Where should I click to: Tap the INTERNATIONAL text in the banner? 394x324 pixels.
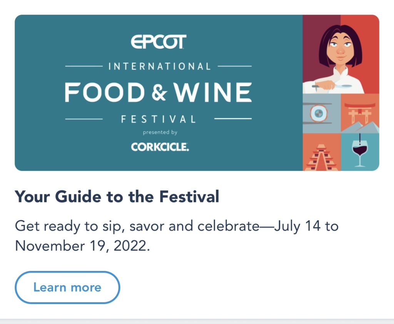tap(159, 67)
